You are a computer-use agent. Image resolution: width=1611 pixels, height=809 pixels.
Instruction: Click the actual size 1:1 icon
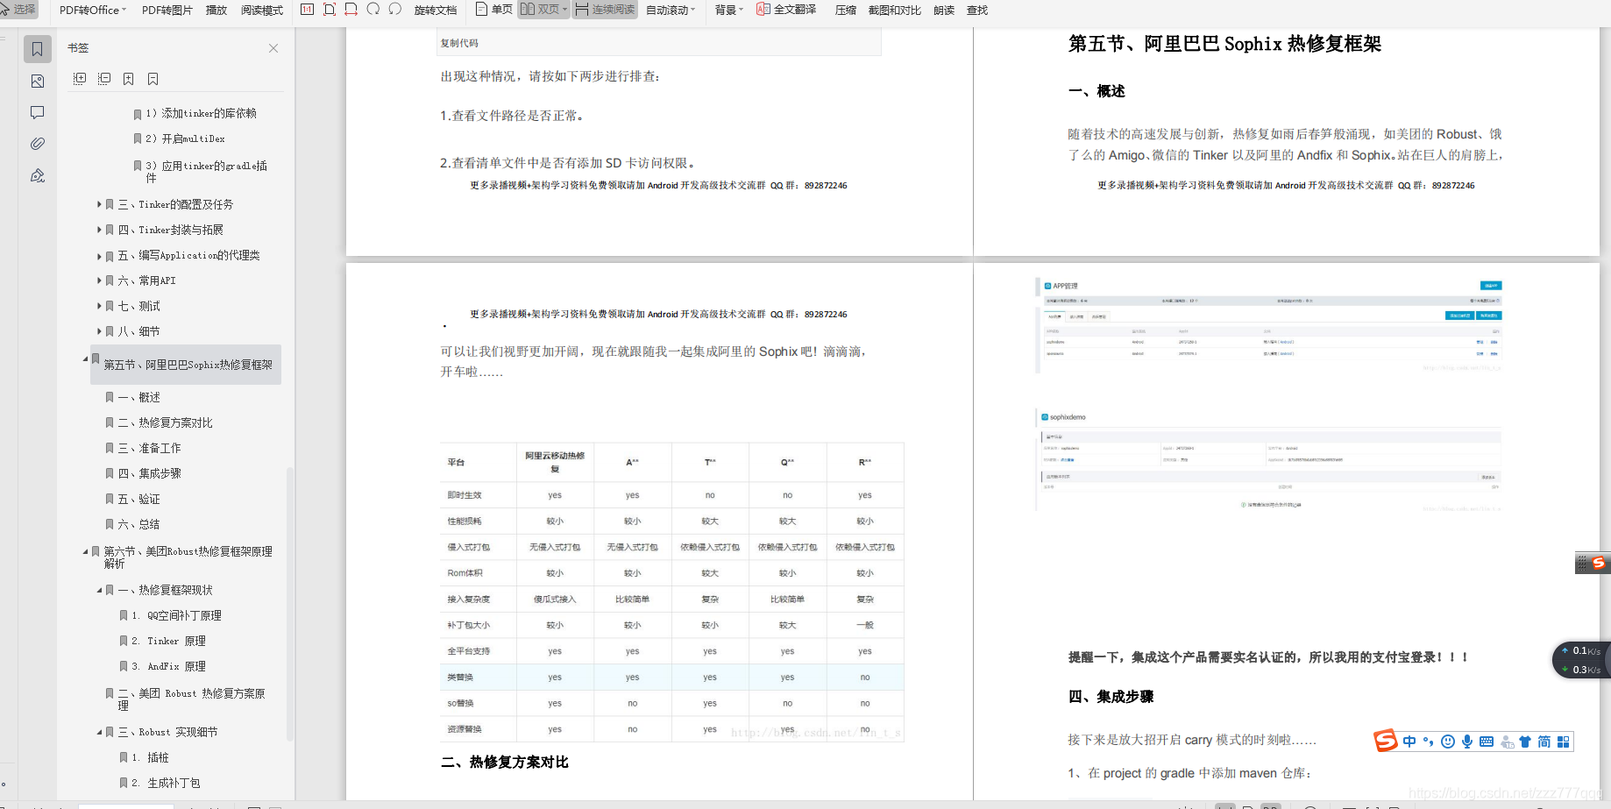coord(307,9)
